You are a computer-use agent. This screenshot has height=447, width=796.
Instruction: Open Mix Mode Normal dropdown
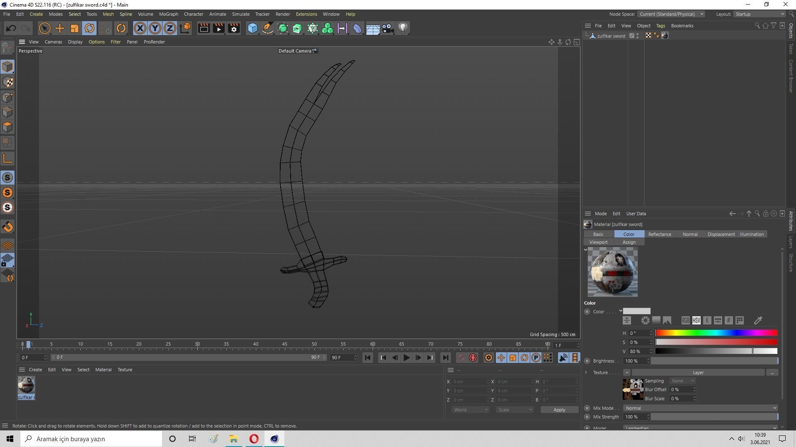pos(700,408)
